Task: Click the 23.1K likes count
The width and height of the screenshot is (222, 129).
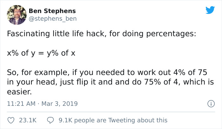Action: point(28,120)
